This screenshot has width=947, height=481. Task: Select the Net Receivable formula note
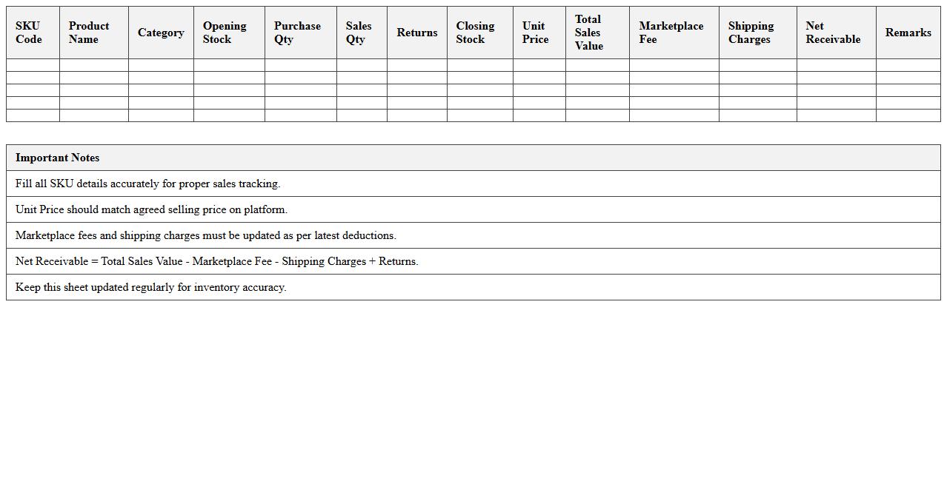[216, 261]
